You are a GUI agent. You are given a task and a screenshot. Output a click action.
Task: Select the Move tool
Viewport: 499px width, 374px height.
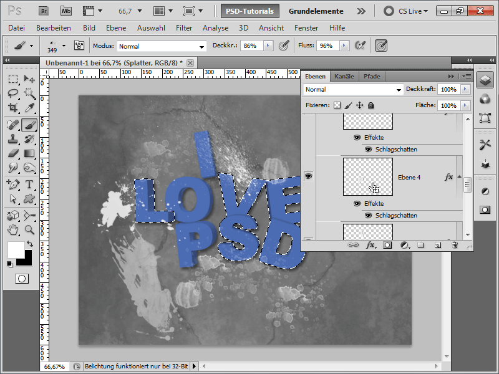(29, 79)
